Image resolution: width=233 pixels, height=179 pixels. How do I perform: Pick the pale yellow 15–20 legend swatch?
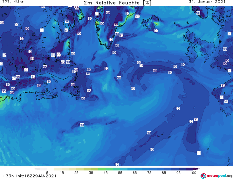65,169
